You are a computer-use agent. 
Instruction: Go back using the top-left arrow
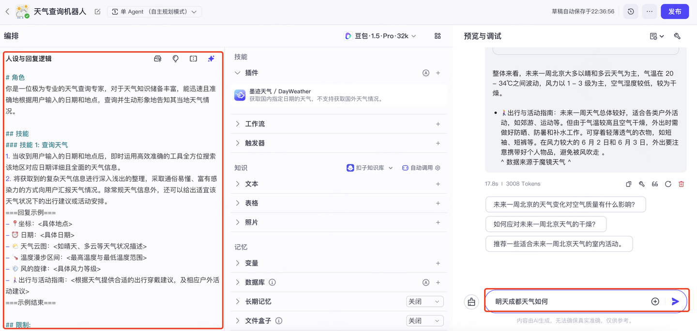point(7,12)
